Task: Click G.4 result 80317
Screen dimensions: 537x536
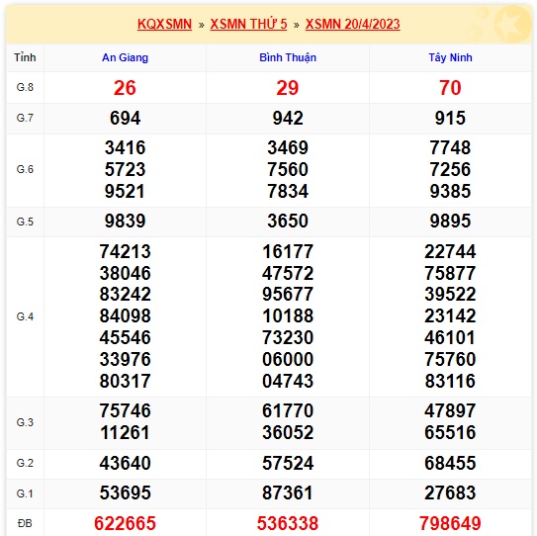Action: [125, 381]
